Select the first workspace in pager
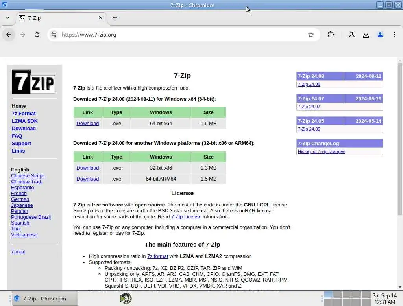This screenshot has width=403, height=306. click(329, 295)
